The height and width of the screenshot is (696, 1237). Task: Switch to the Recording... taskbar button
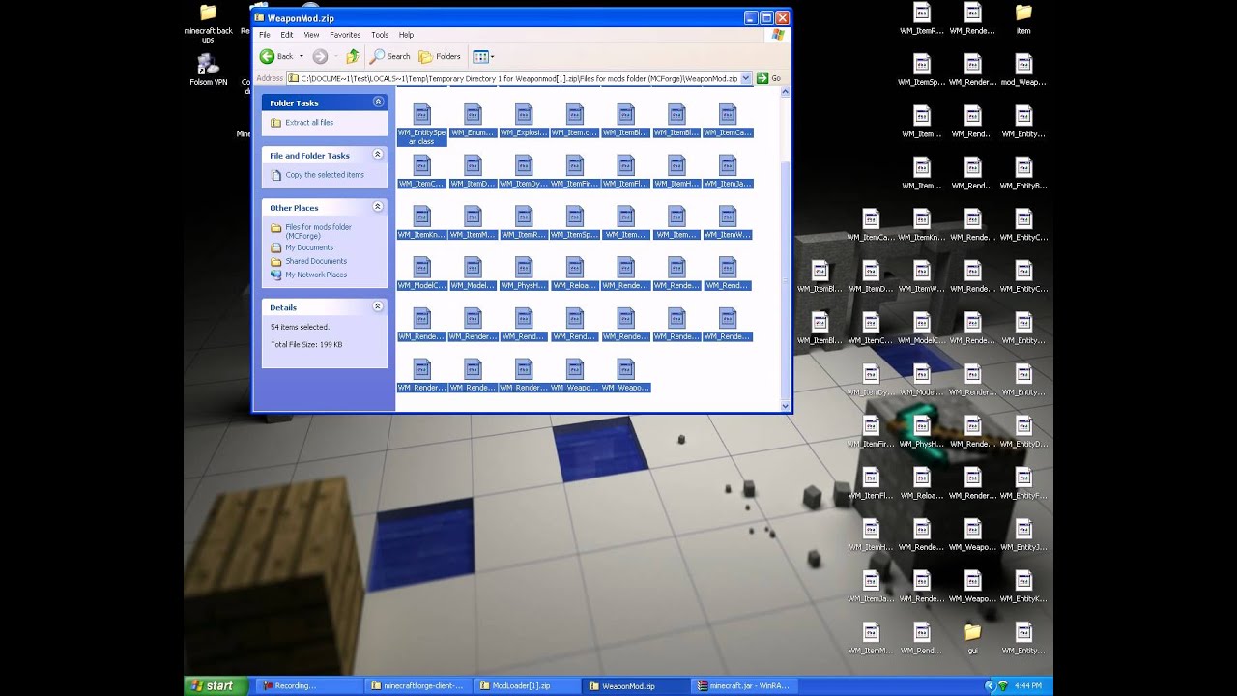(x=308, y=685)
